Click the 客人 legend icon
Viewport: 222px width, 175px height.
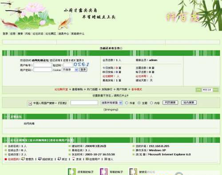point(106,159)
